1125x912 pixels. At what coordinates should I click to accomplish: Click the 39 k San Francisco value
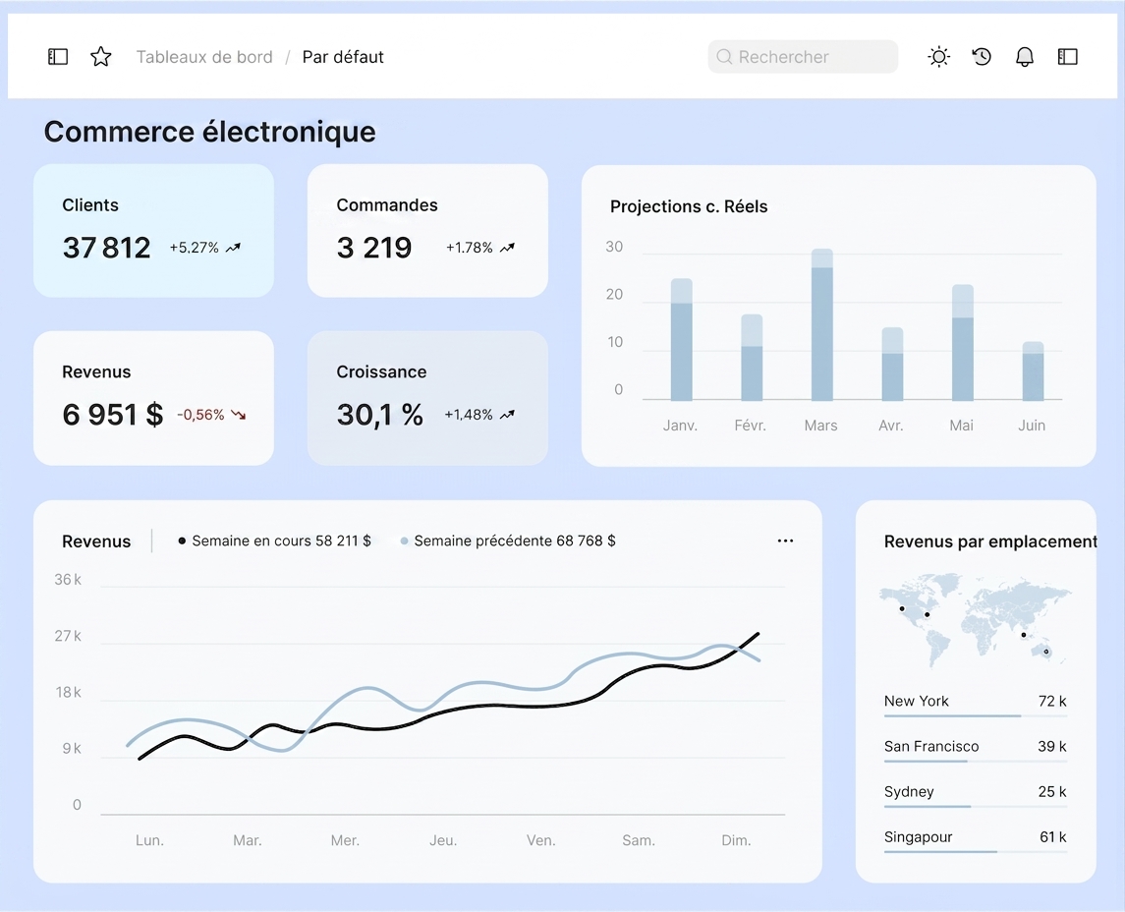coord(1052,746)
